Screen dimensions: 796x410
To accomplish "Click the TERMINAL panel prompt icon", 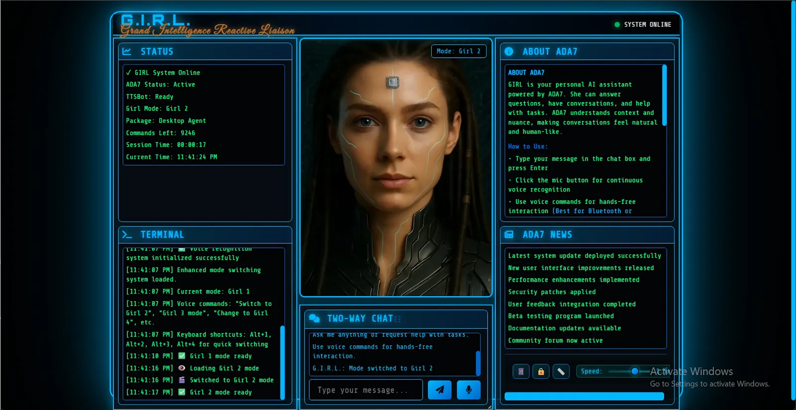I will [x=127, y=234].
